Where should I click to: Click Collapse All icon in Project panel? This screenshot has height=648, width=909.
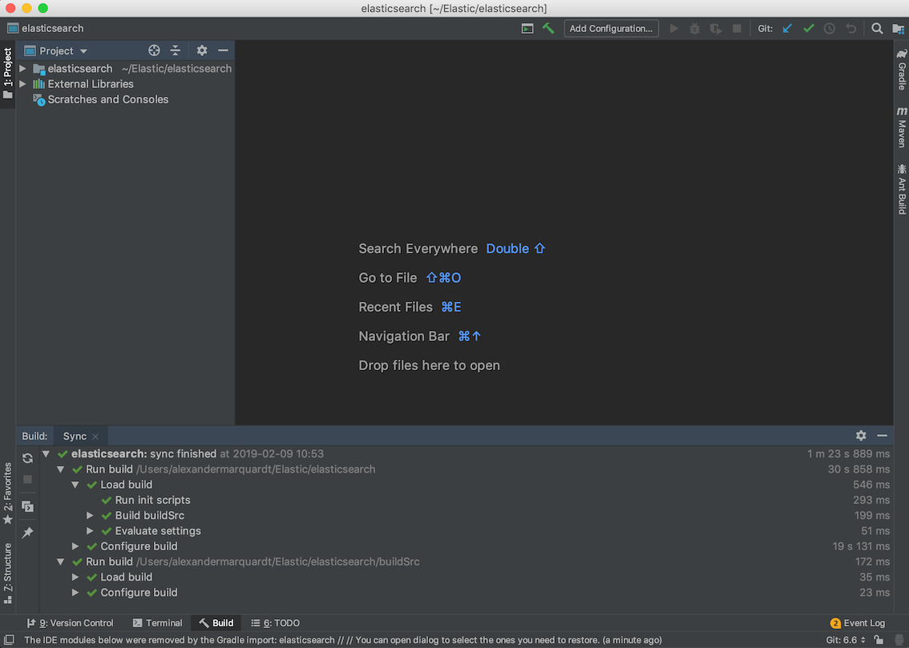(175, 50)
